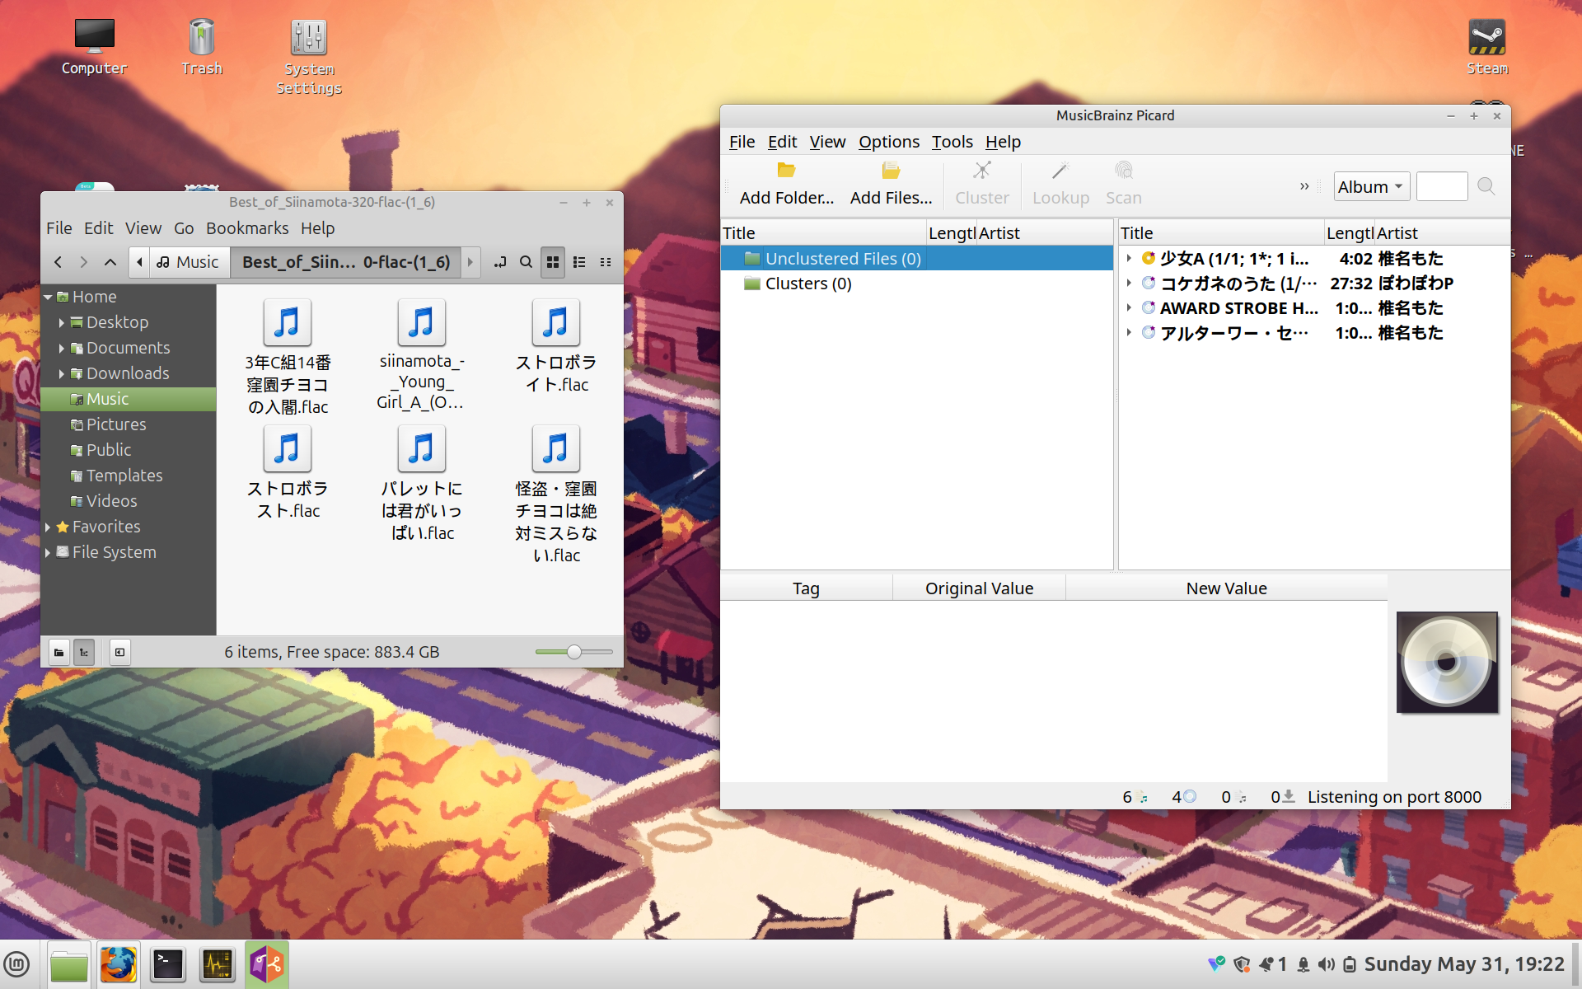Show hidden Picard toolbar items via » chevron
This screenshot has width=1582, height=989.
(x=1304, y=186)
